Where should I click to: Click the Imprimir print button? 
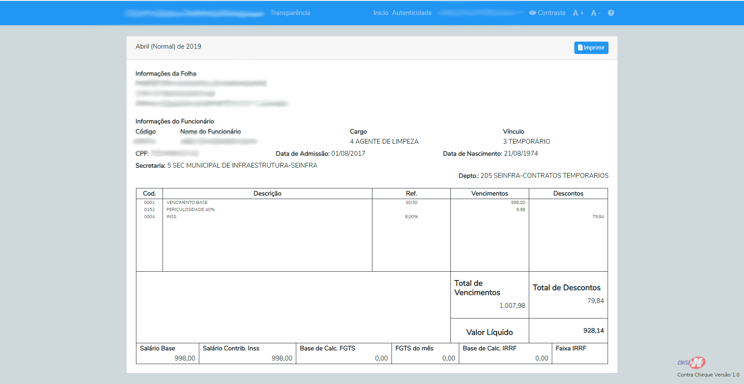tap(591, 48)
